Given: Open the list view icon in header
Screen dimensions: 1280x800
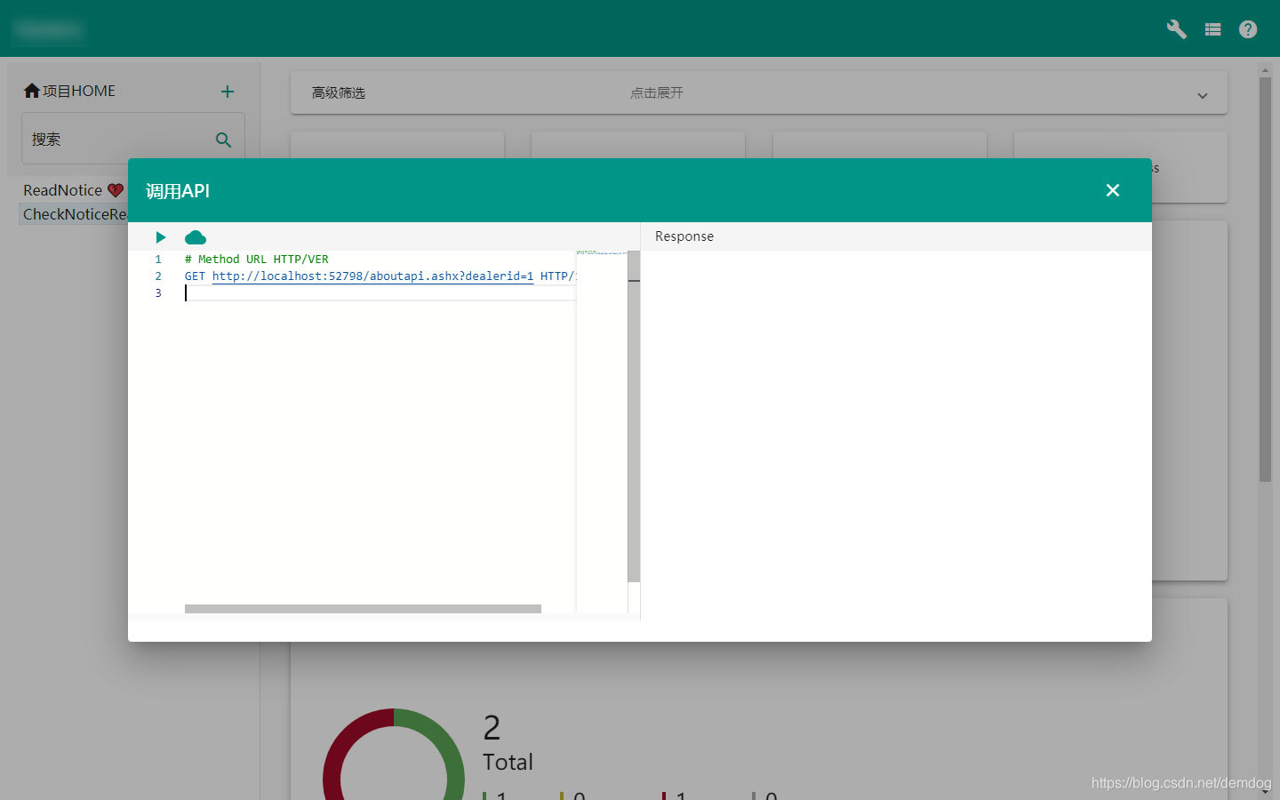Looking at the screenshot, I should tap(1212, 29).
